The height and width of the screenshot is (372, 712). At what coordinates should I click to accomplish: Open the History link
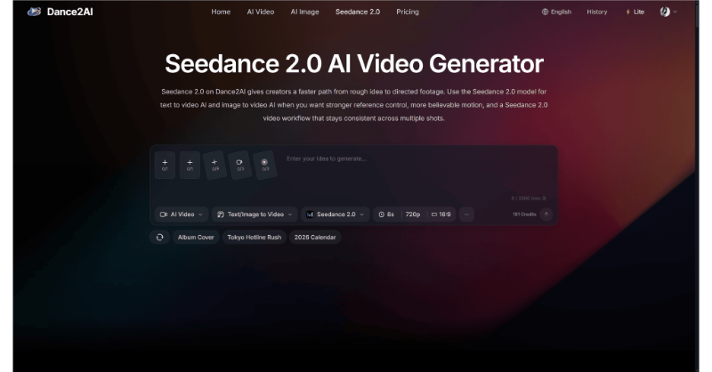(x=596, y=12)
